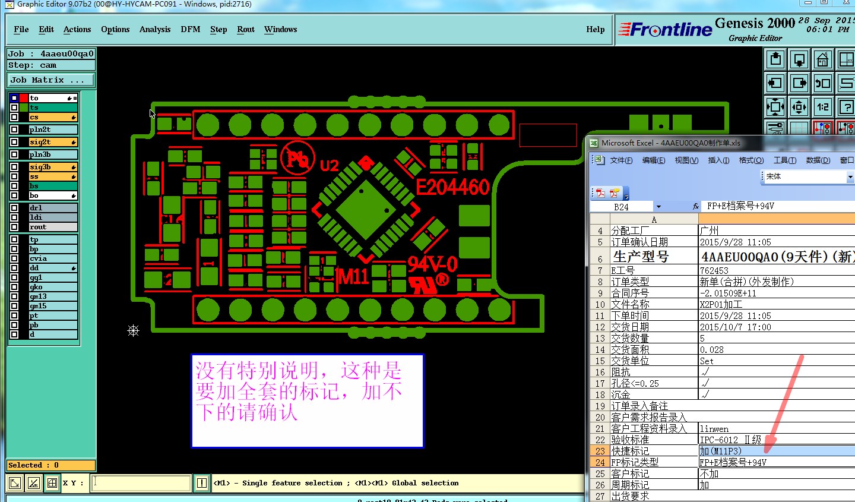Screen dimensions: 855x502
Task: Click the zoom-out expanding arrows icon
Action: point(799,107)
